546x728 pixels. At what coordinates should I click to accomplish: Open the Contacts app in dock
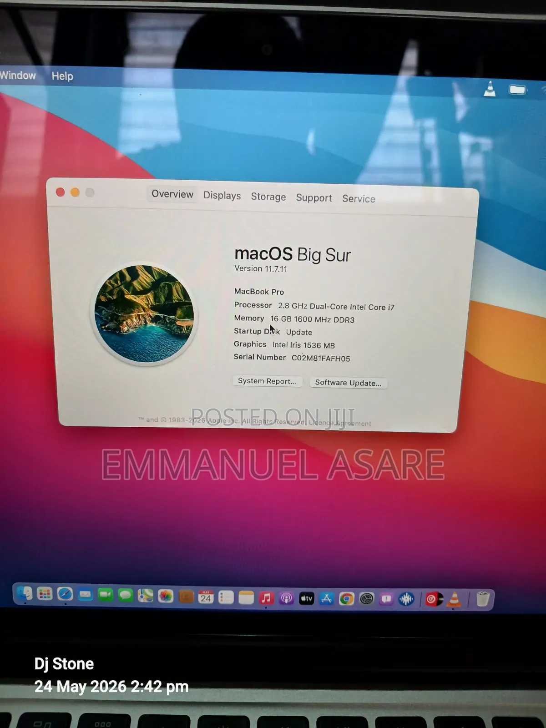pyautogui.click(x=186, y=597)
